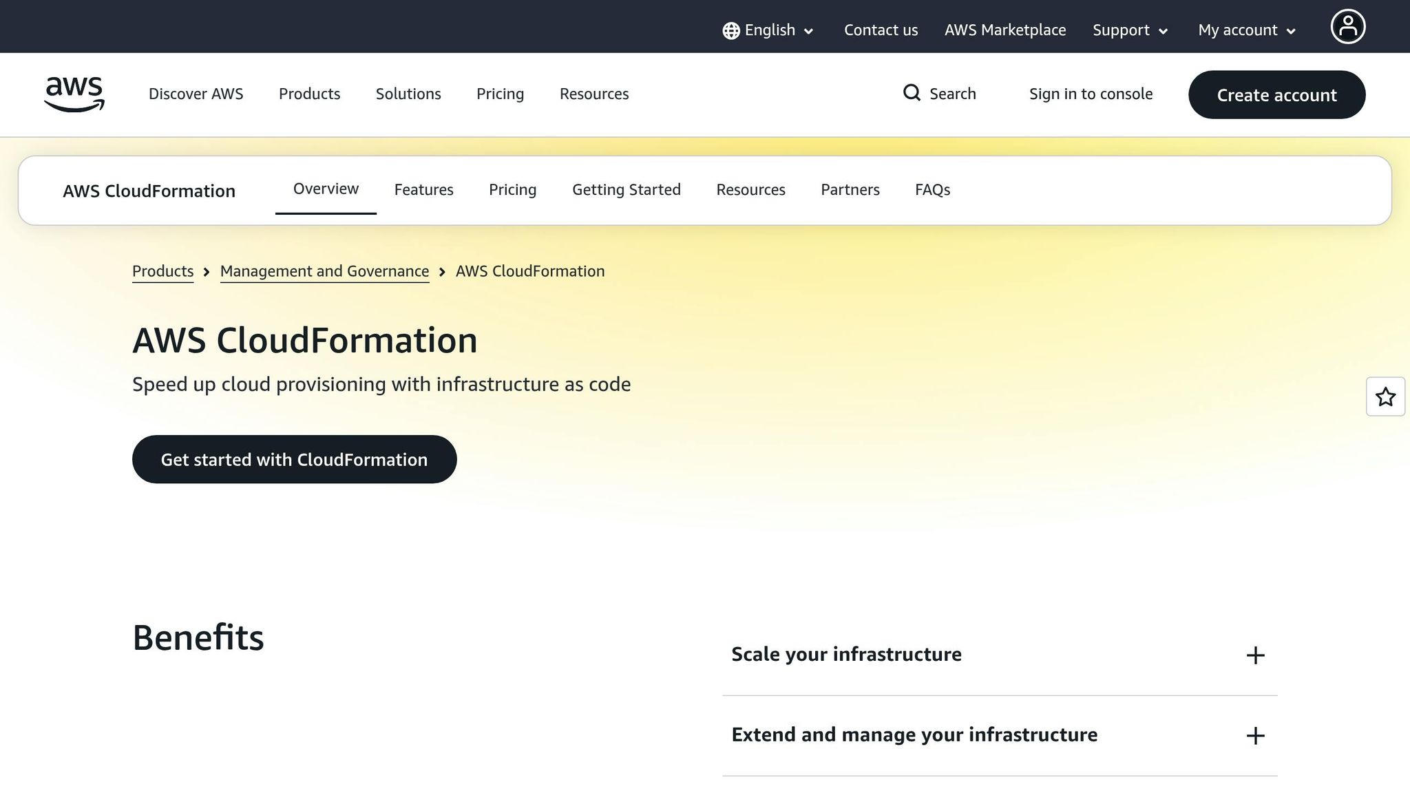Open the Products menu
Screen dimensions: 1410x793
pyautogui.click(x=309, y=94)
